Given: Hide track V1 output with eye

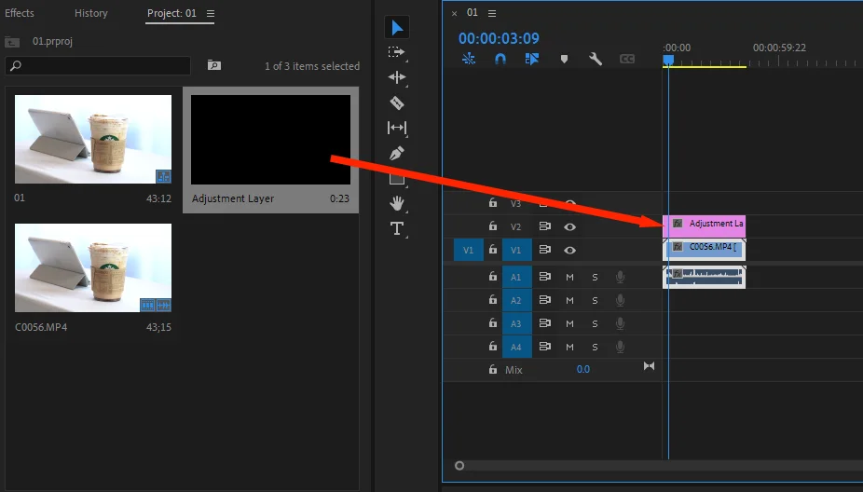Looking at the screenshot, I should click(569, 250).
